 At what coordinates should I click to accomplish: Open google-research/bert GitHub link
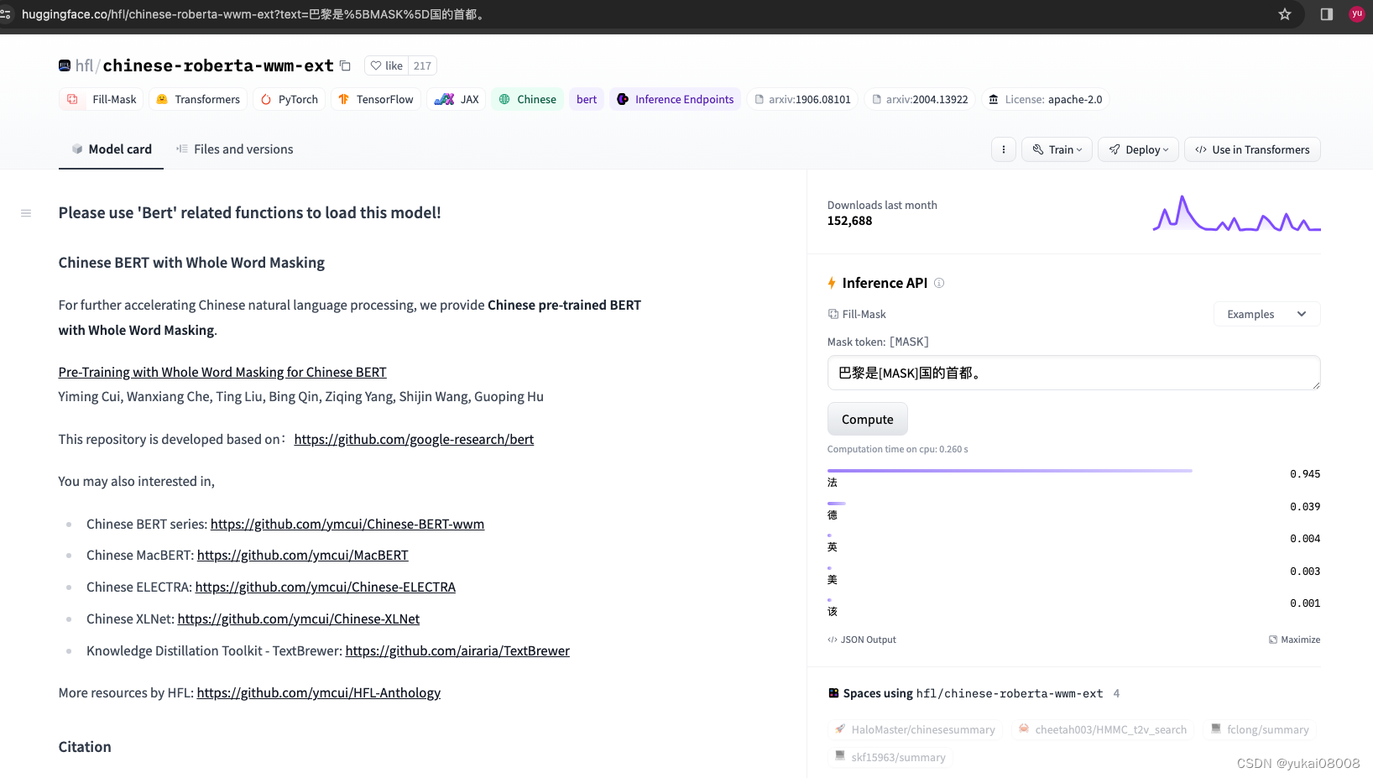click(414, 439)
